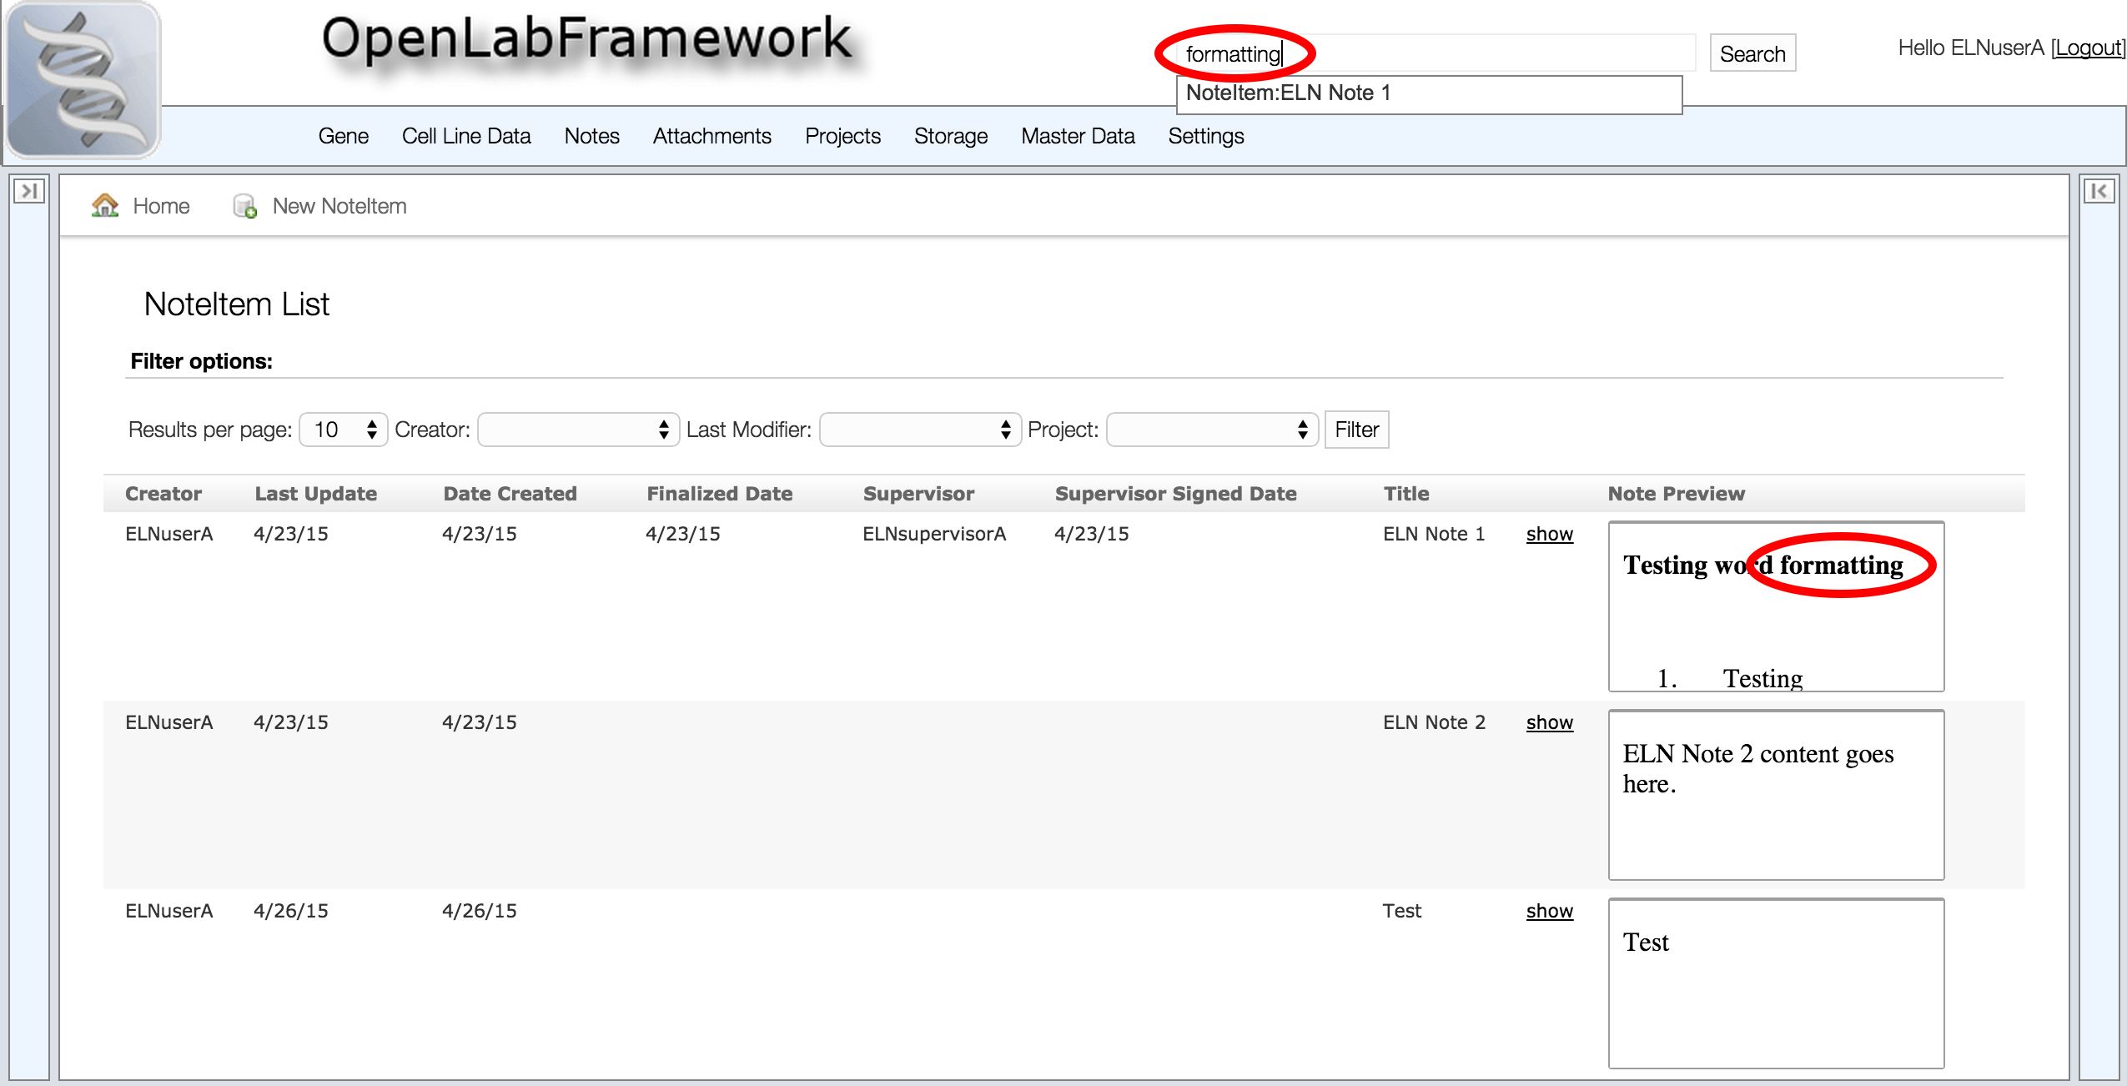Open the Project filter dropdown
This screenshot has width=2127, height=1086.
pos(1212,430)
